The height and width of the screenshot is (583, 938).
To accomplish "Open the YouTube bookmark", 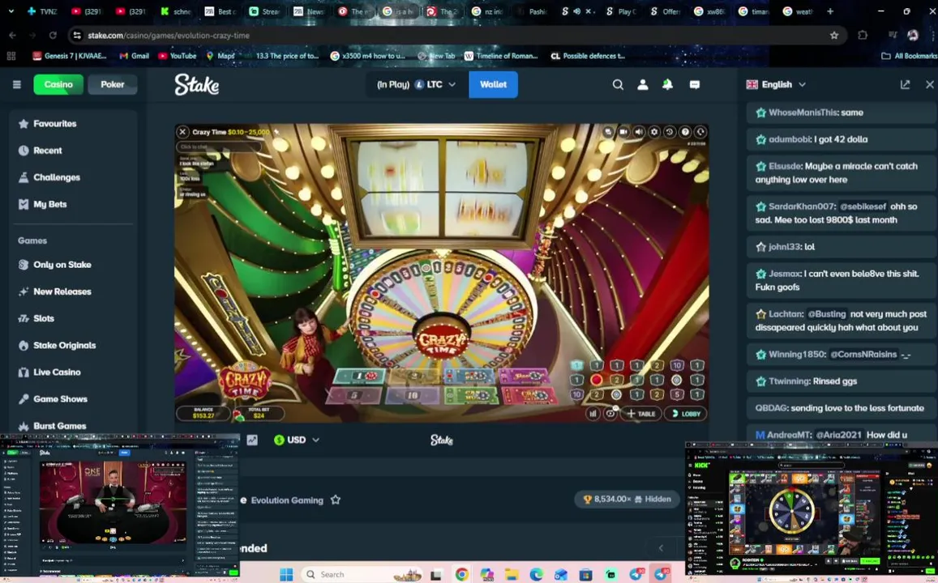I will pos(177,56).
